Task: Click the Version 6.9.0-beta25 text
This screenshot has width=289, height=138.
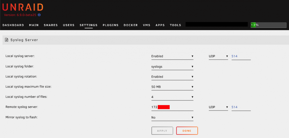Action: point(20,15)
